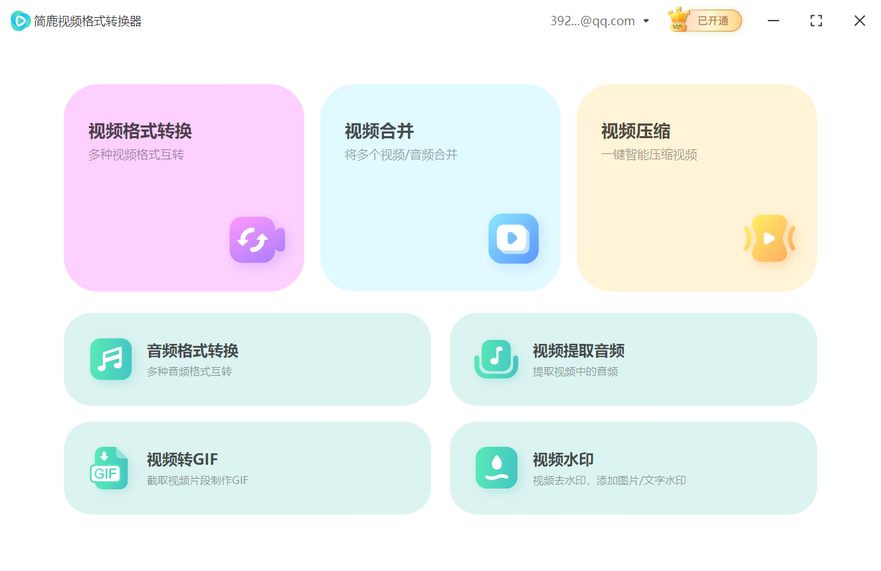Image resolution: width=881 pixels, height=571 pixels.
Task: Click the 392...@qq.com account name
Action: pyautogui.click(x=593, y=21)
